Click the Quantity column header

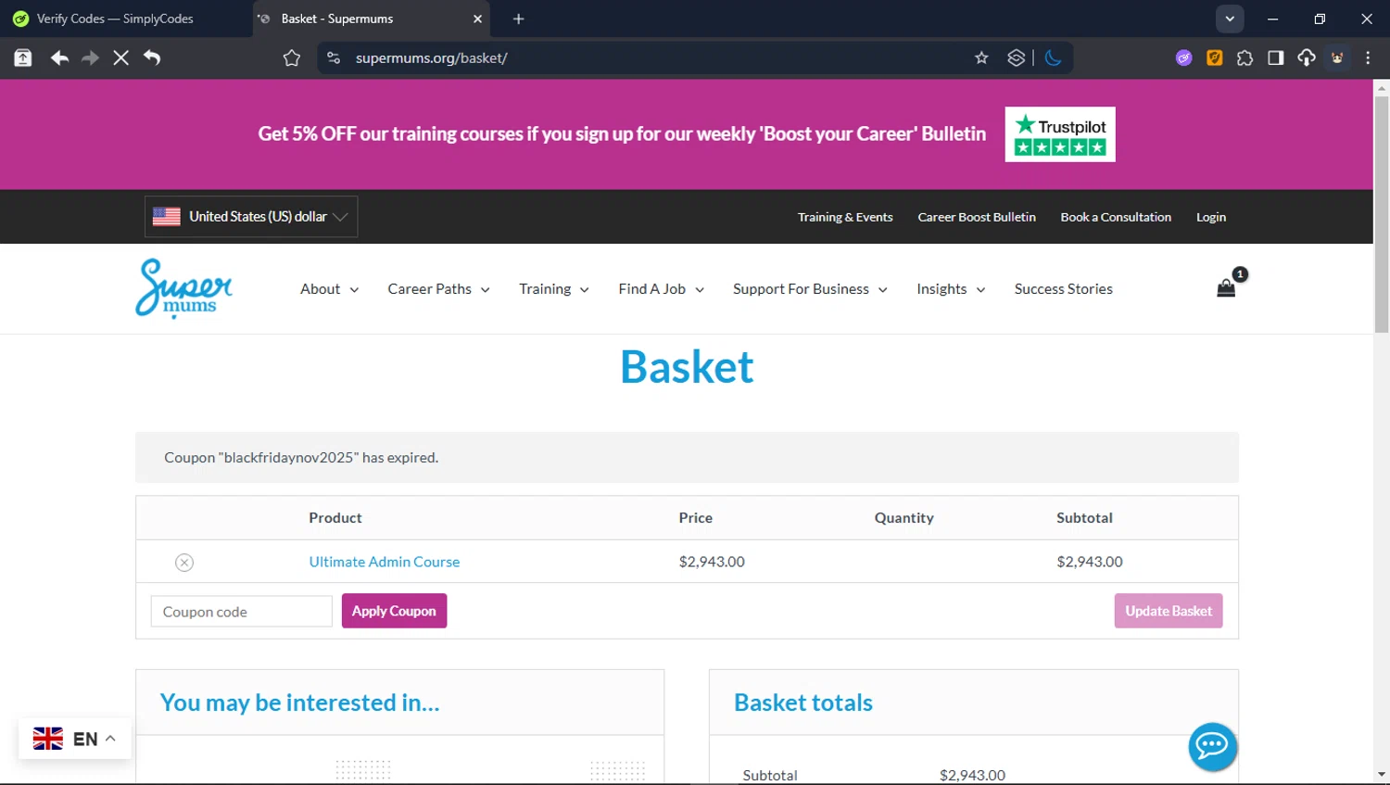tap(903, 518)
